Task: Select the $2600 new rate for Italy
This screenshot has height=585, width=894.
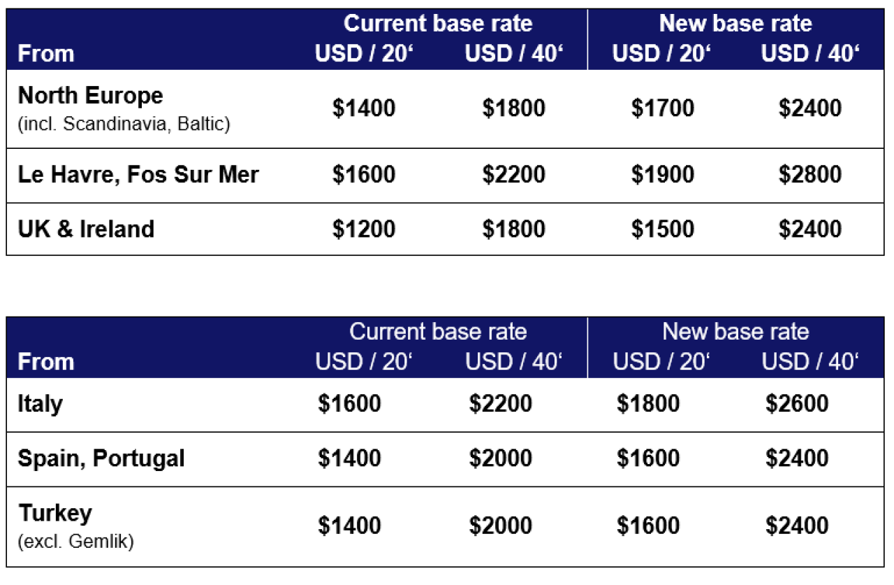Action: coord(797,403)
